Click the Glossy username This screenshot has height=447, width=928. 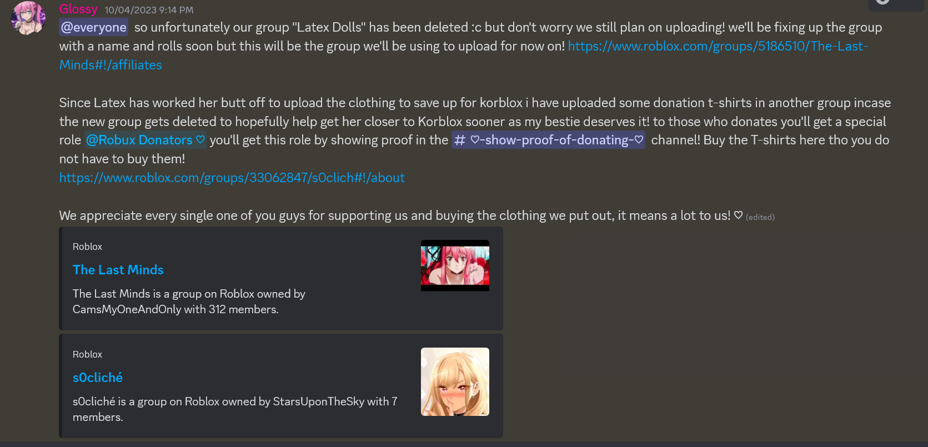78,9
